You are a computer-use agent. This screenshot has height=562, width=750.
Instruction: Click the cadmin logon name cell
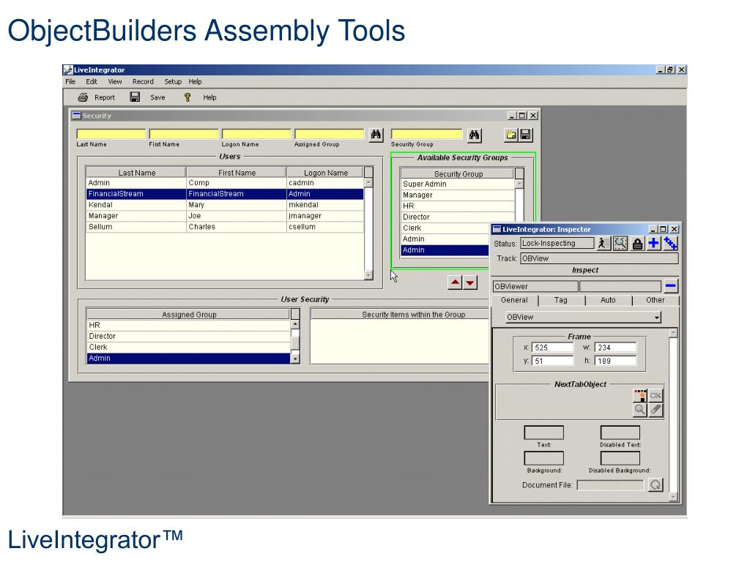click(325, 183)
